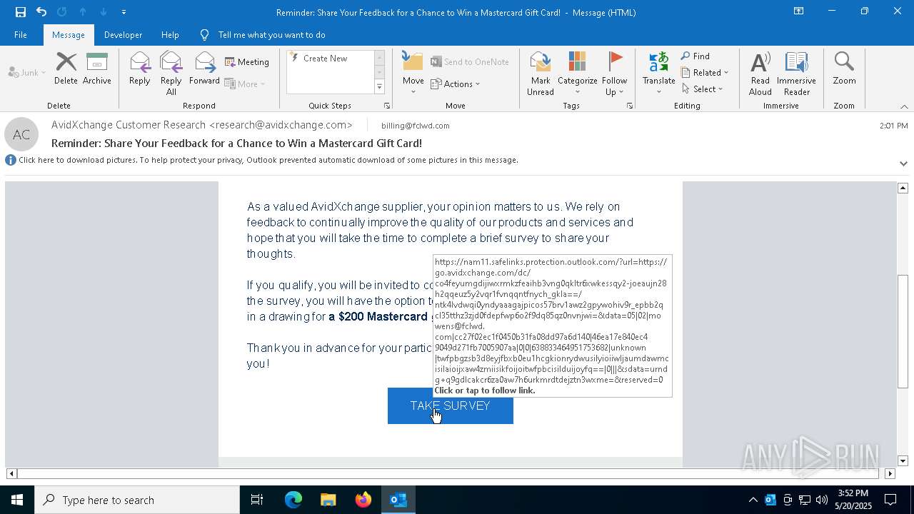
Task: Switch to the Message tab
Action: [69, 35]
